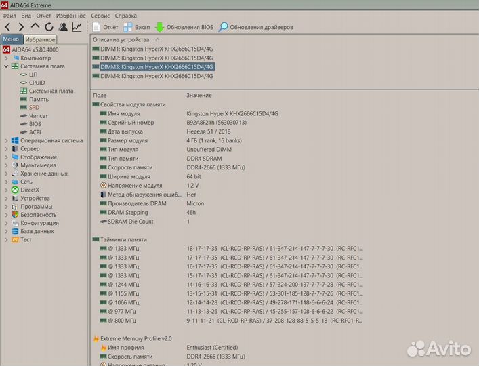479x366 pixels.
Task: Click the Back navigation arrow
Action: click(7, 27)
